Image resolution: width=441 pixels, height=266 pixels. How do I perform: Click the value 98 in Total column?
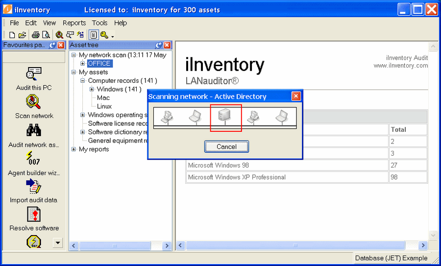(394, 177)
